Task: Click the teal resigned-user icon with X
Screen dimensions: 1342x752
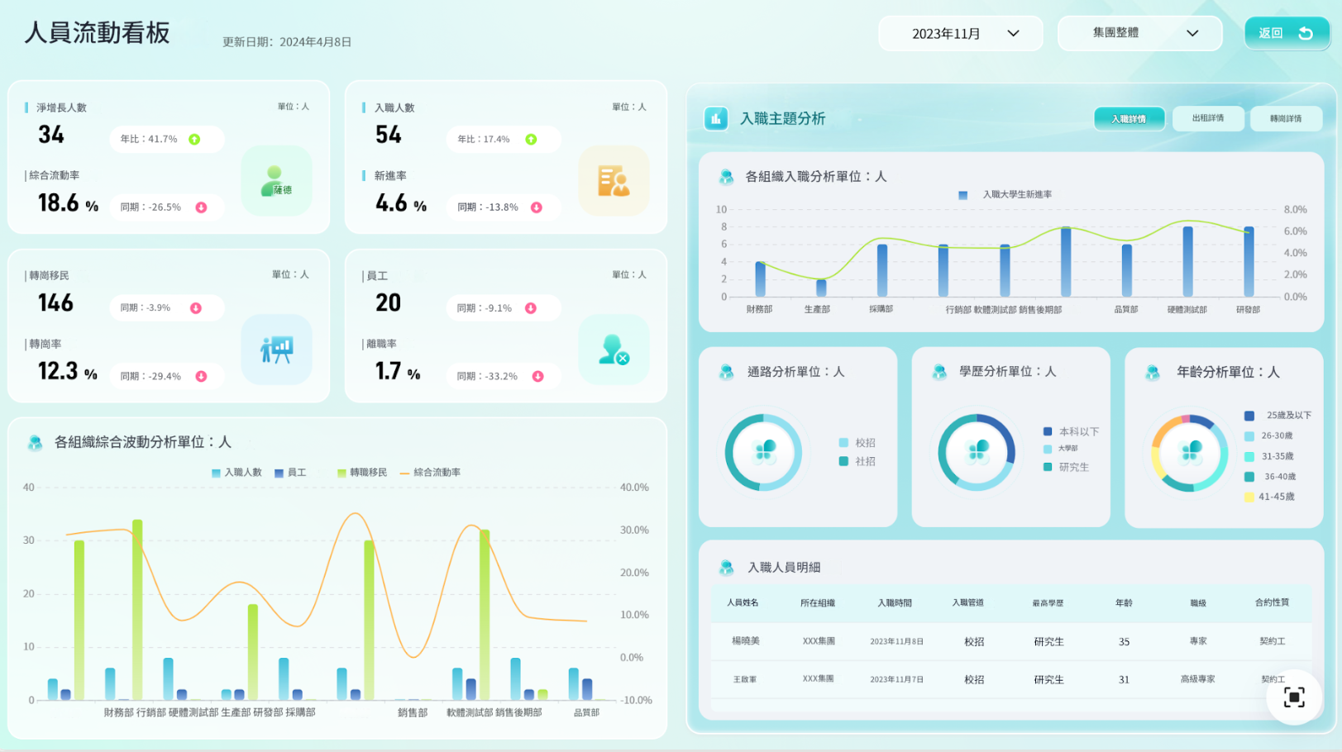Action: [614, 350]
